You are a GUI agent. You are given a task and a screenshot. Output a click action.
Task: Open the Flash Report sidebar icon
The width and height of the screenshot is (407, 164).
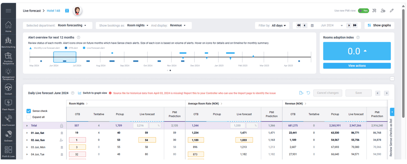pos(8,105)
